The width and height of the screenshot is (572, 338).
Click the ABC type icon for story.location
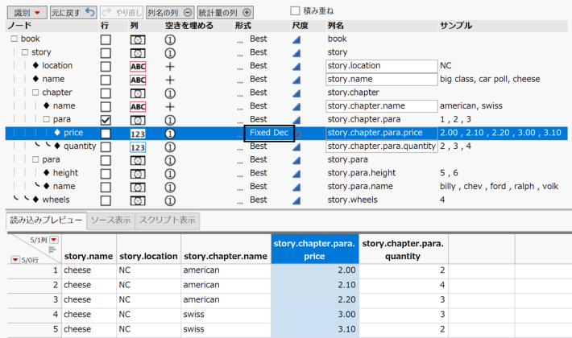point(138,66)
